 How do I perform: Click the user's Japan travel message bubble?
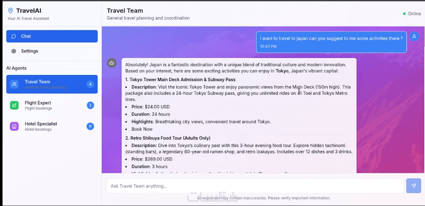(x=331, y=42)
